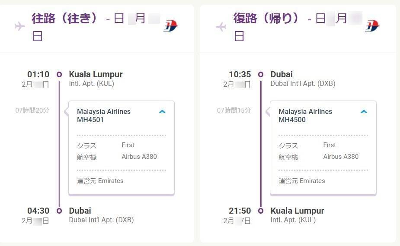The image size is (400, 246).
Task: Select the 往路（往き）outbound heading
Action: click(x=64, y=19)
